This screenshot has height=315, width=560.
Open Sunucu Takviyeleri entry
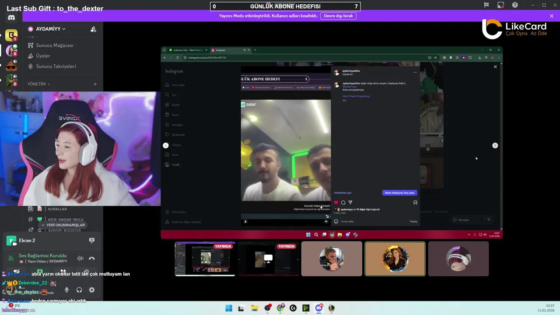(x=56, y=66)
